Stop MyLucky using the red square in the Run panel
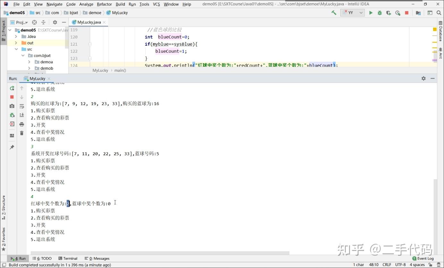 click(12, 97)
